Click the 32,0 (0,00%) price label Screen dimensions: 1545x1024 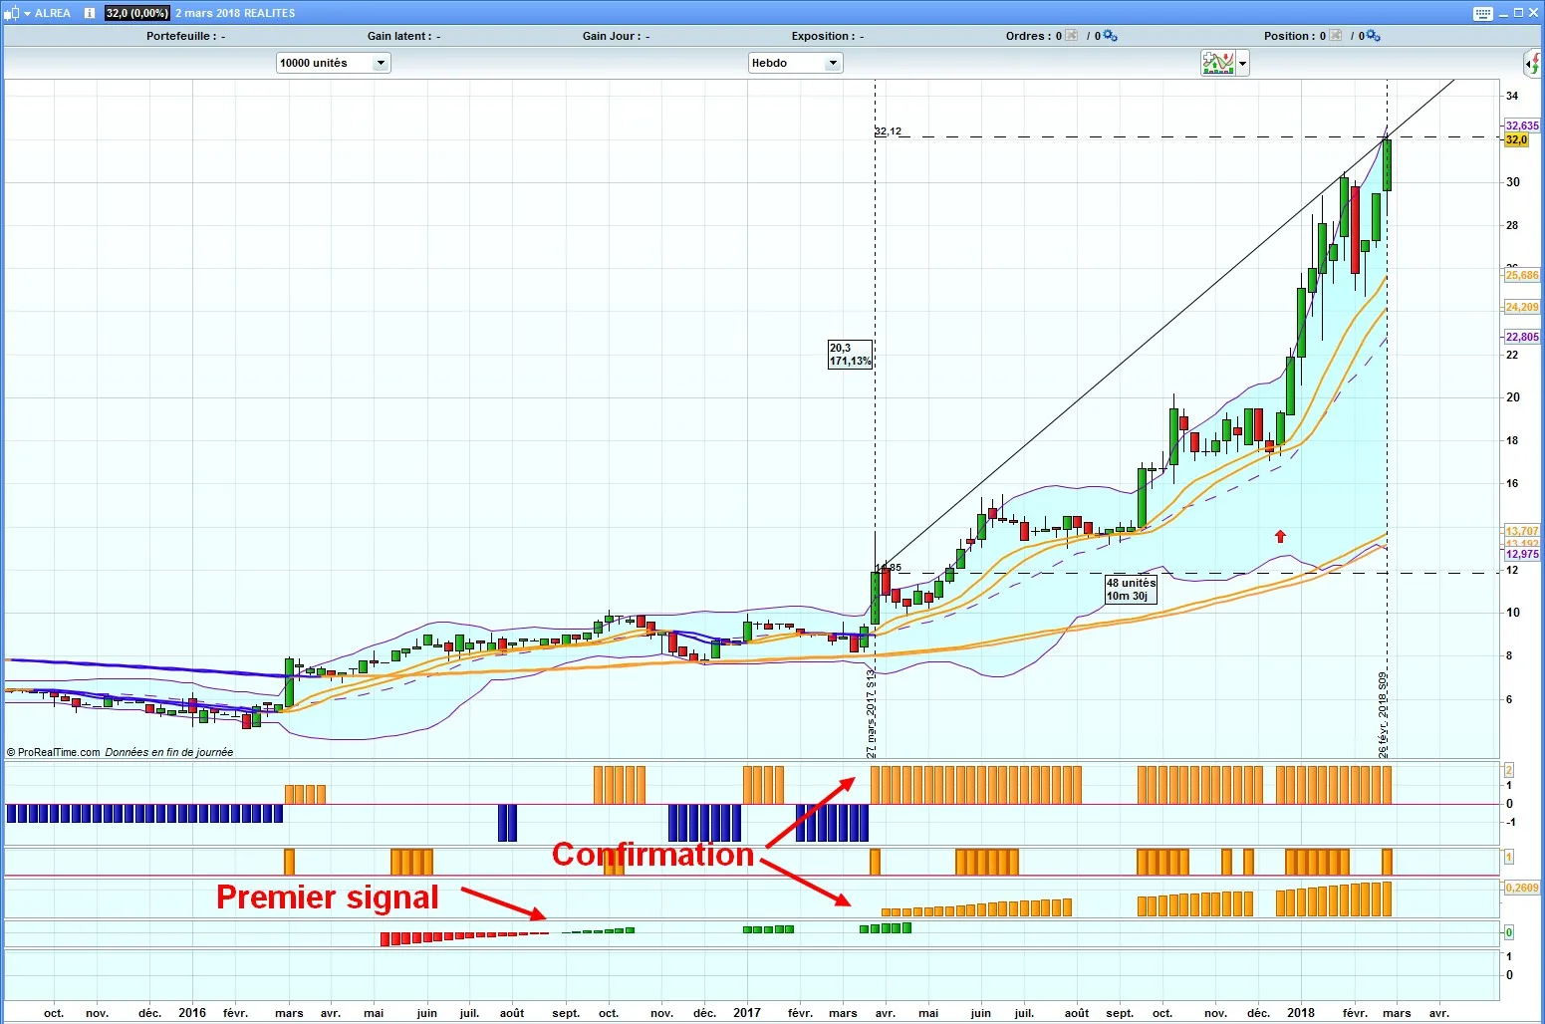(136, 13)
